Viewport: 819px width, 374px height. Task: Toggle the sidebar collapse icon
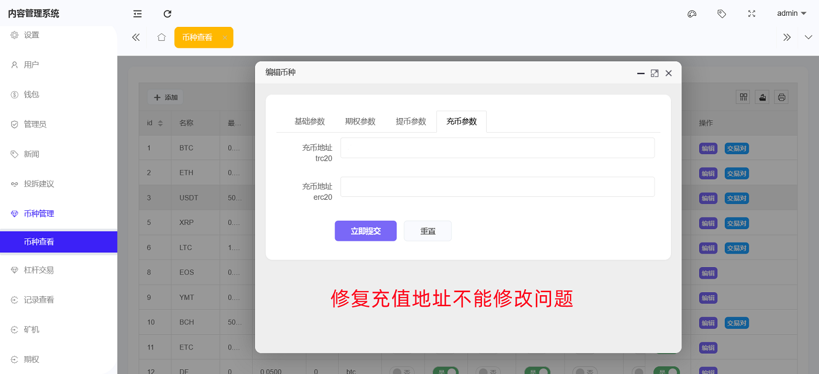click(x=137, y=13)
